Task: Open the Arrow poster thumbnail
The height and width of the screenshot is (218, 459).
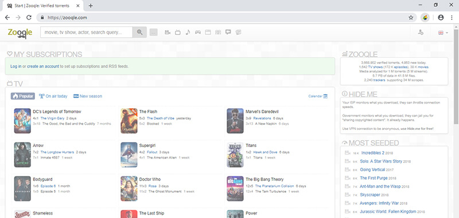Action: coord(22,154)
